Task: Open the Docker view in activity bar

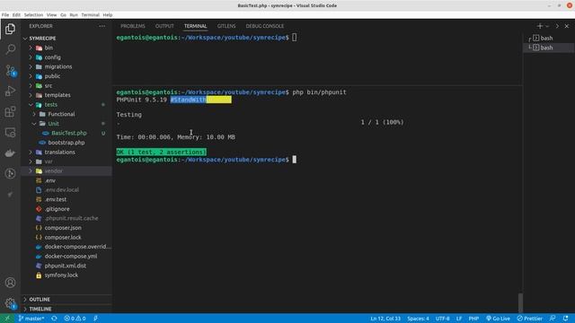Action: [x=10, y=153]
